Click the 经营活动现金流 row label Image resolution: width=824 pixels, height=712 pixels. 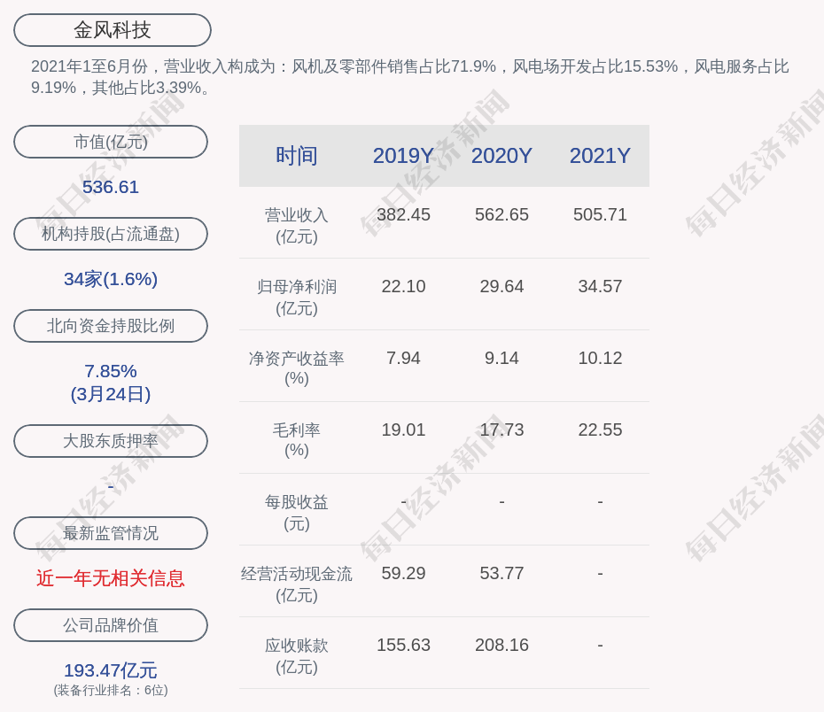[297, 584]
